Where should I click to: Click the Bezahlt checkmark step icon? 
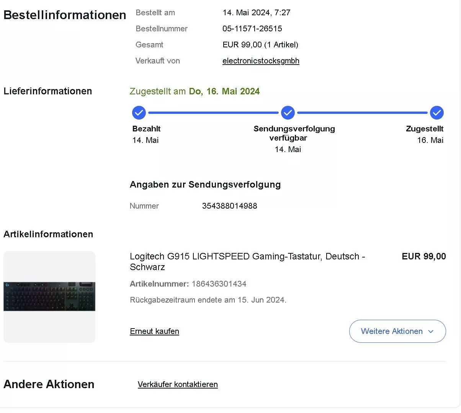(x=139, y=113)
